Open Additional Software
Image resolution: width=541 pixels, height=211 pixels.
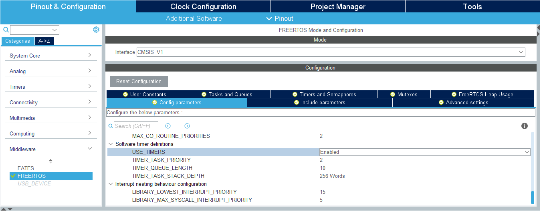194,18
